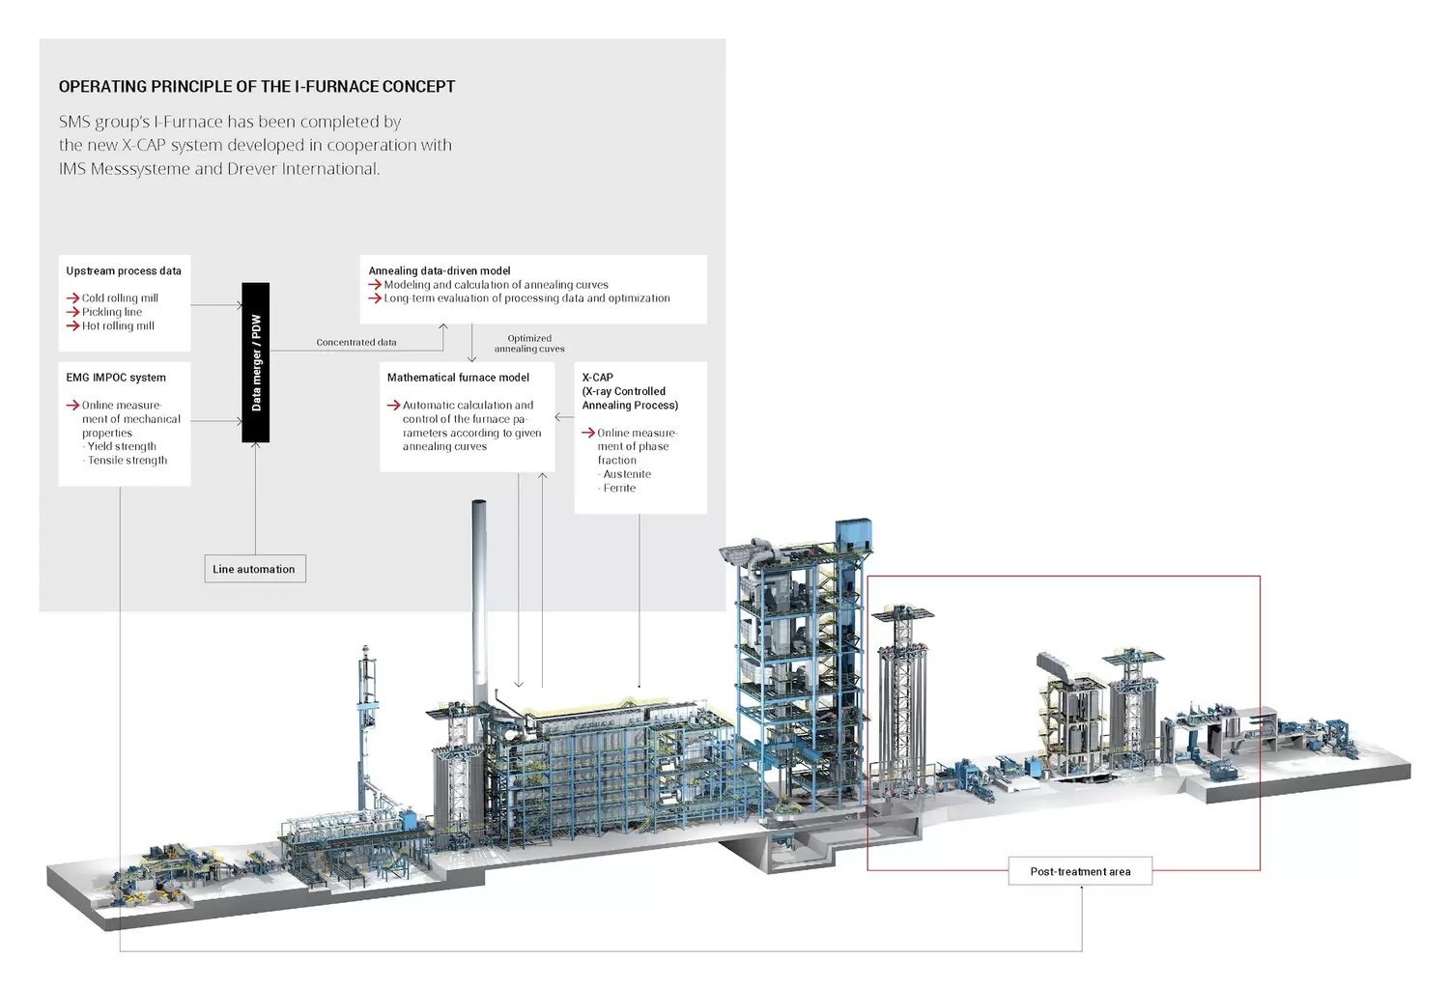Image resolution: width=1449 pixels, height=988 pixels.
Task: Click the Tensile strength list entry
Action: pos(126,461)
